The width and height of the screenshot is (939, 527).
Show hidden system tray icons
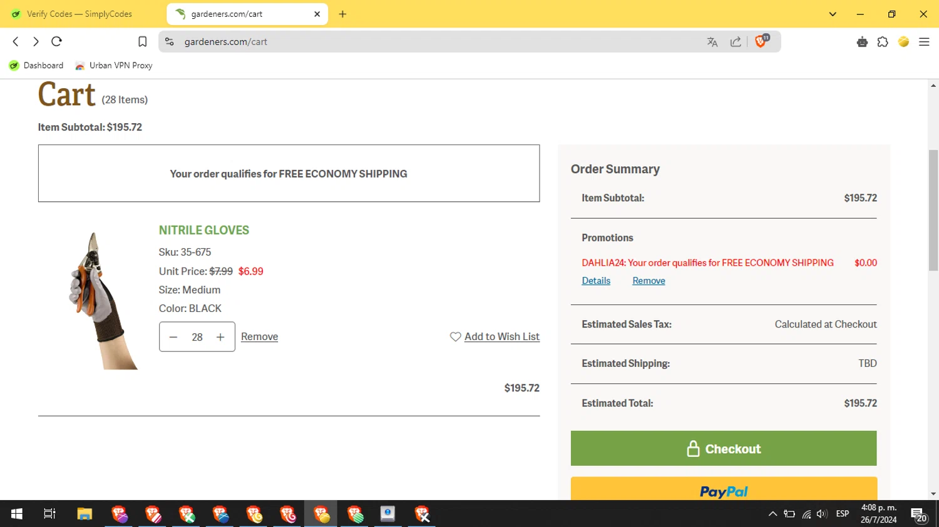click(x=772, y=514)
